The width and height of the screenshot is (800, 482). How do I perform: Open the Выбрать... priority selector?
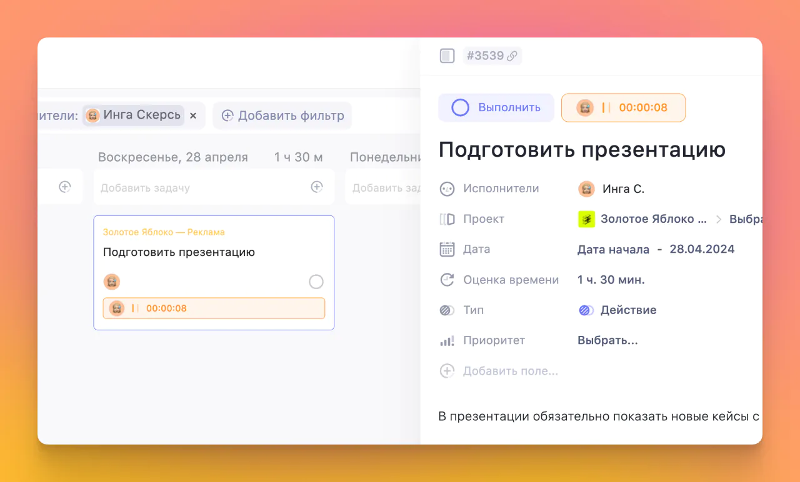click(x=607, y=340)
